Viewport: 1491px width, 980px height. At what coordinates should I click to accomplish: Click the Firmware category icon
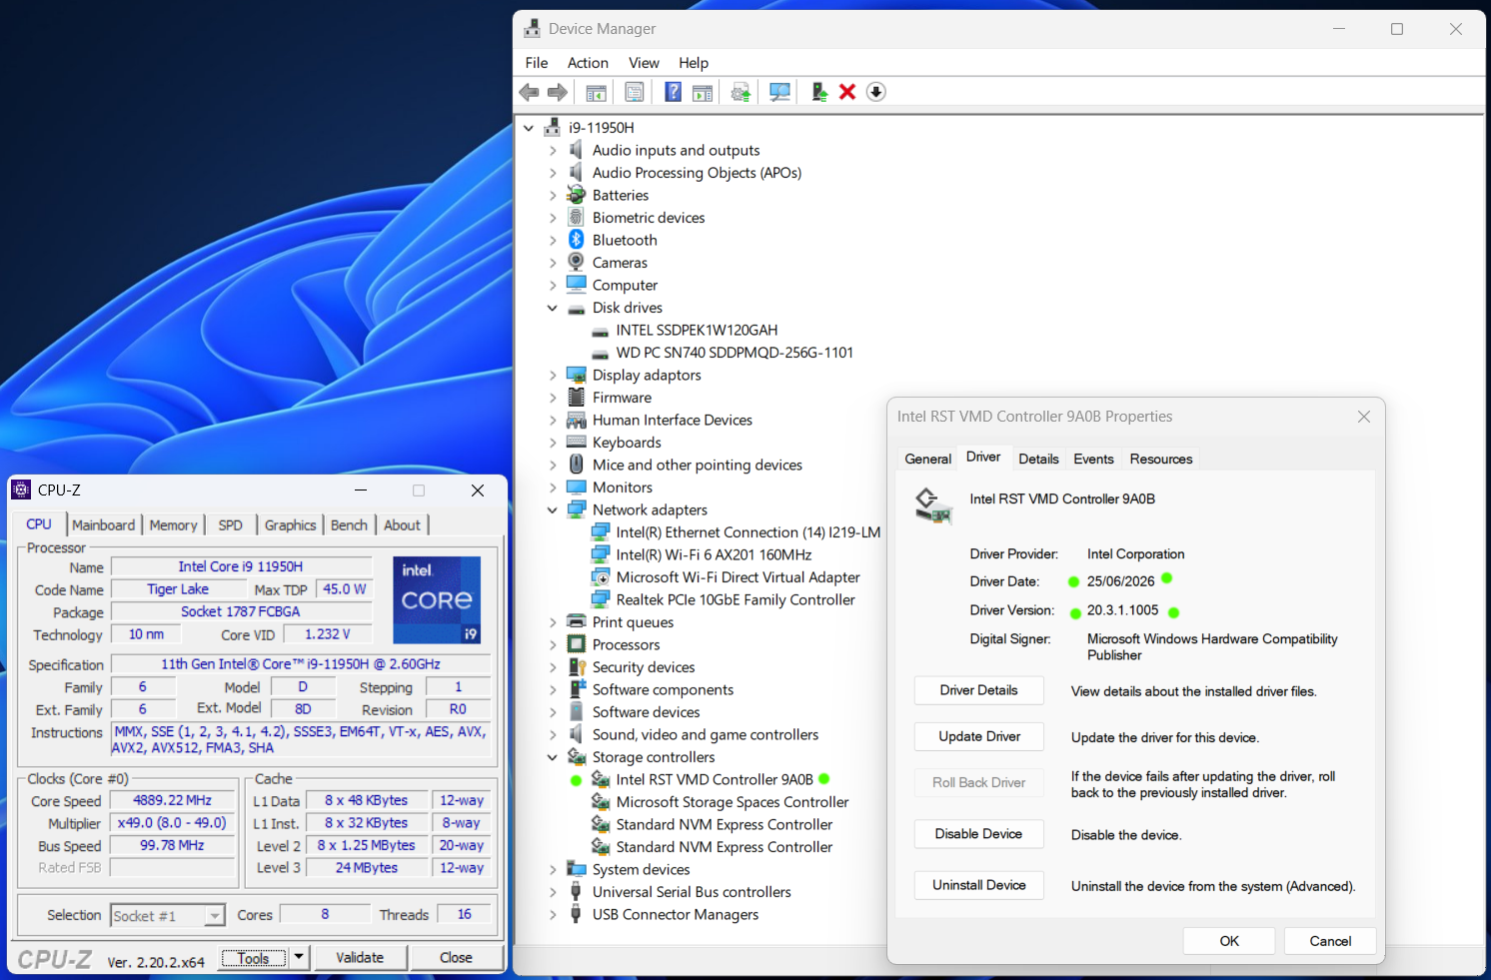(x=577, y=397)
